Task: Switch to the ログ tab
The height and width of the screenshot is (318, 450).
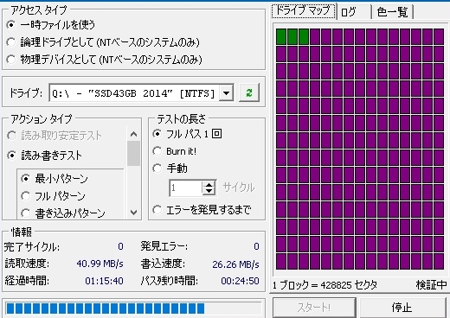Action: coord(354,12)
